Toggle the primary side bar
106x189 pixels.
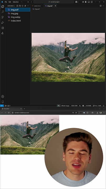click(x=86, y=2)
